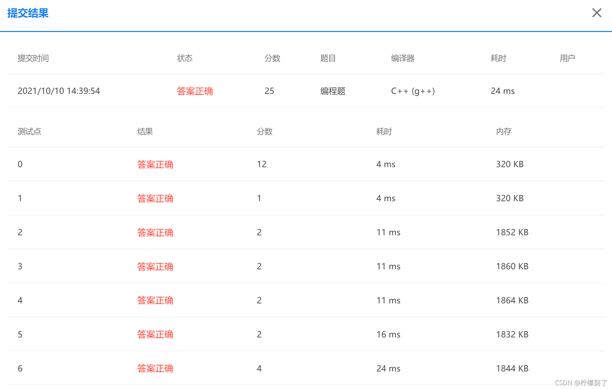Click score 12 for test point 0
This screenshot has height=389, width=612.
point(262,164)
